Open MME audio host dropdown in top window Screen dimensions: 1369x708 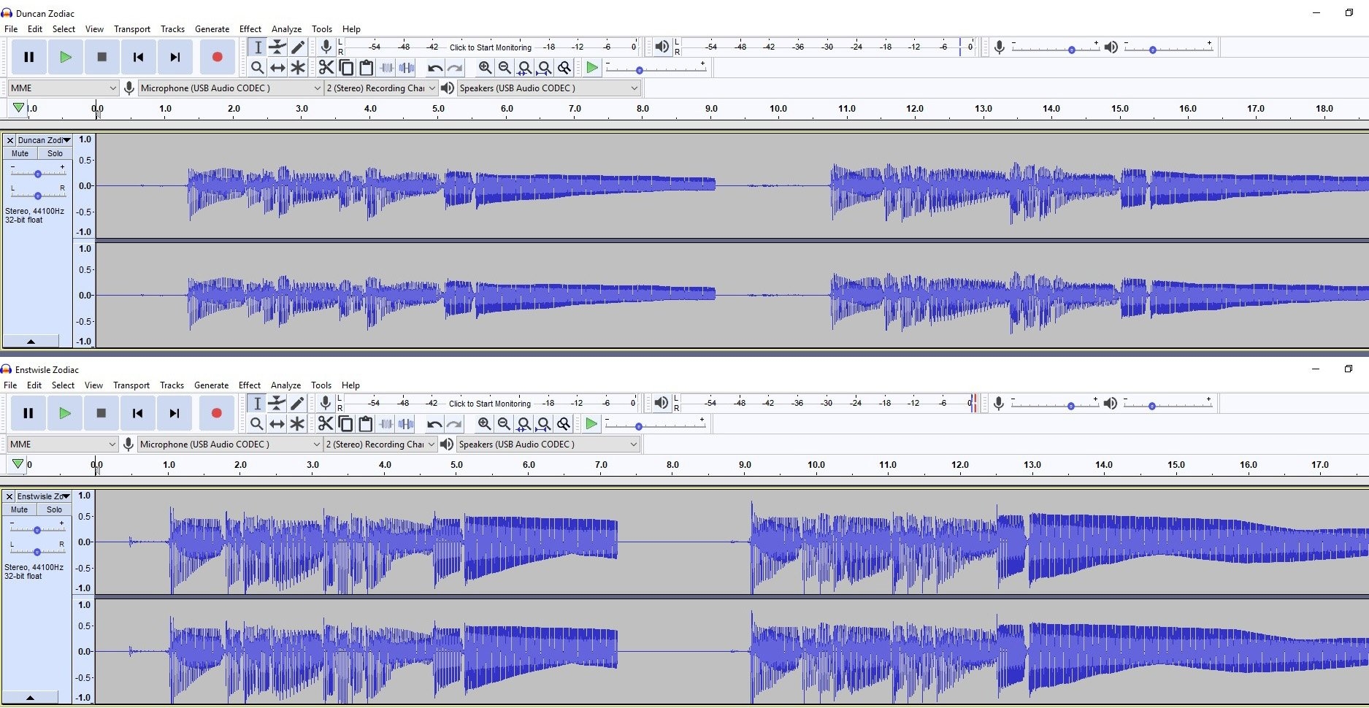click(x=64, y=88)
